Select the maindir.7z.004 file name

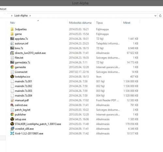click(x=23, y=96)
